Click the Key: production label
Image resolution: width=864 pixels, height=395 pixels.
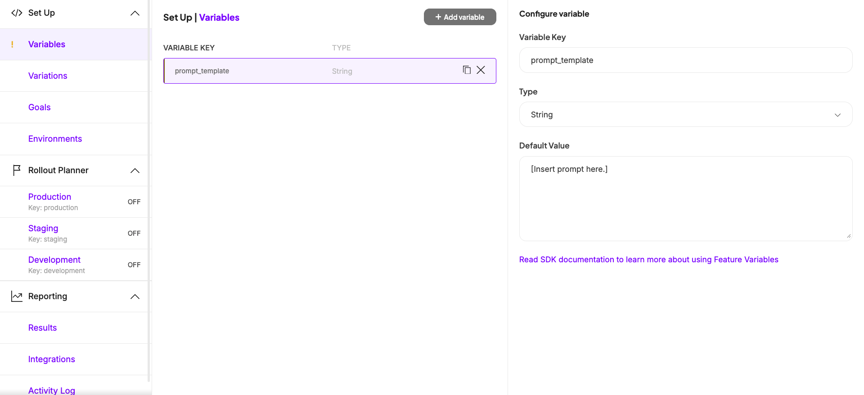pyautogui.click(x=53, y=208)
